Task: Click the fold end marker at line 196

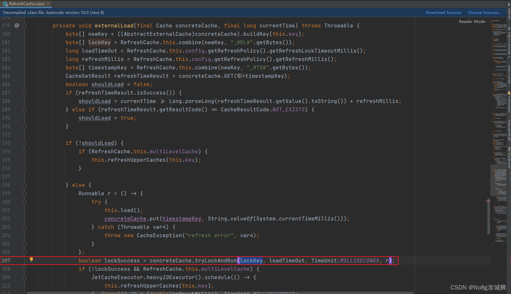Action: click(25, 168)
